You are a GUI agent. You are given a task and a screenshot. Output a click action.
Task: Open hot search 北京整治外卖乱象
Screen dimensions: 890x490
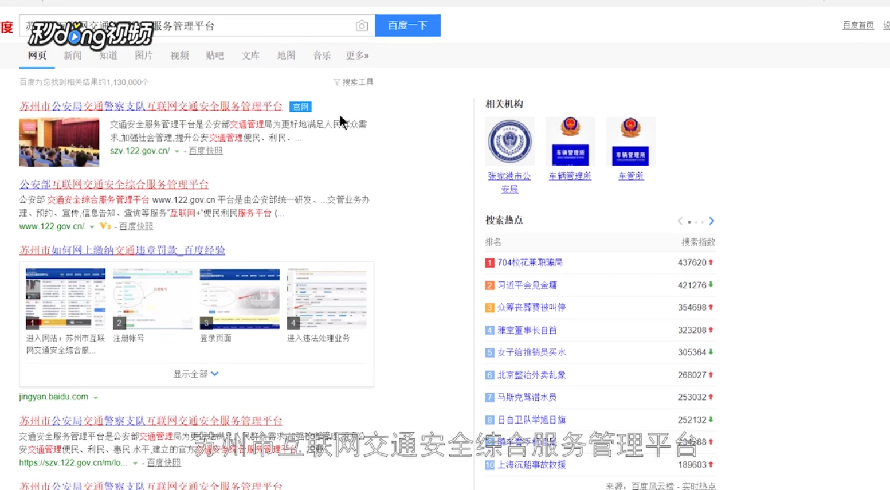(532, 375)
